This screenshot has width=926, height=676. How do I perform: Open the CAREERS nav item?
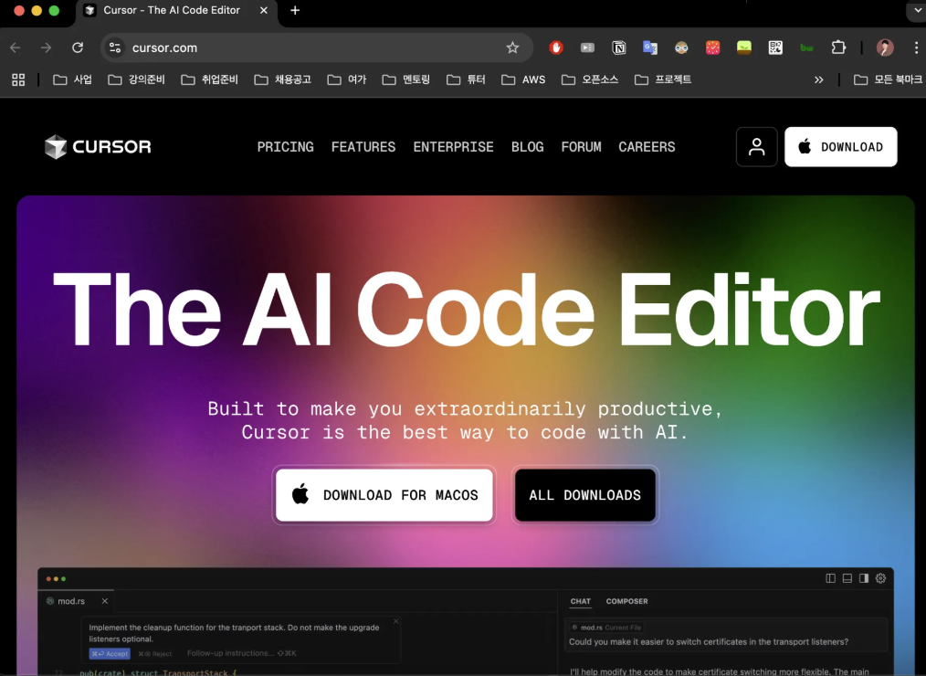point(647,147)
